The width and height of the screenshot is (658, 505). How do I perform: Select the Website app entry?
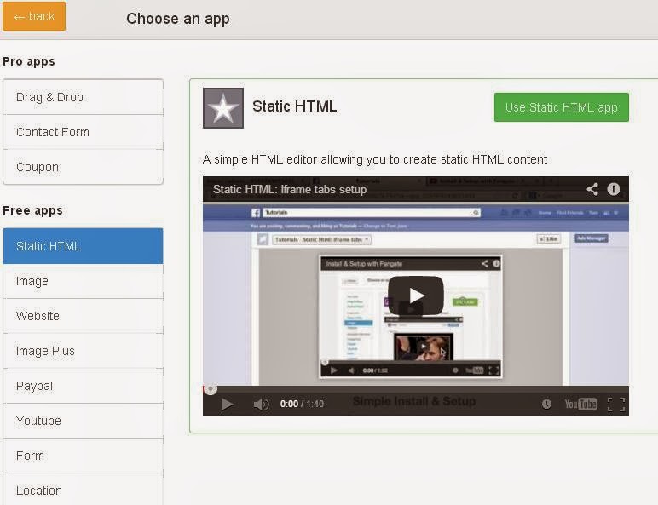point(83,316)
